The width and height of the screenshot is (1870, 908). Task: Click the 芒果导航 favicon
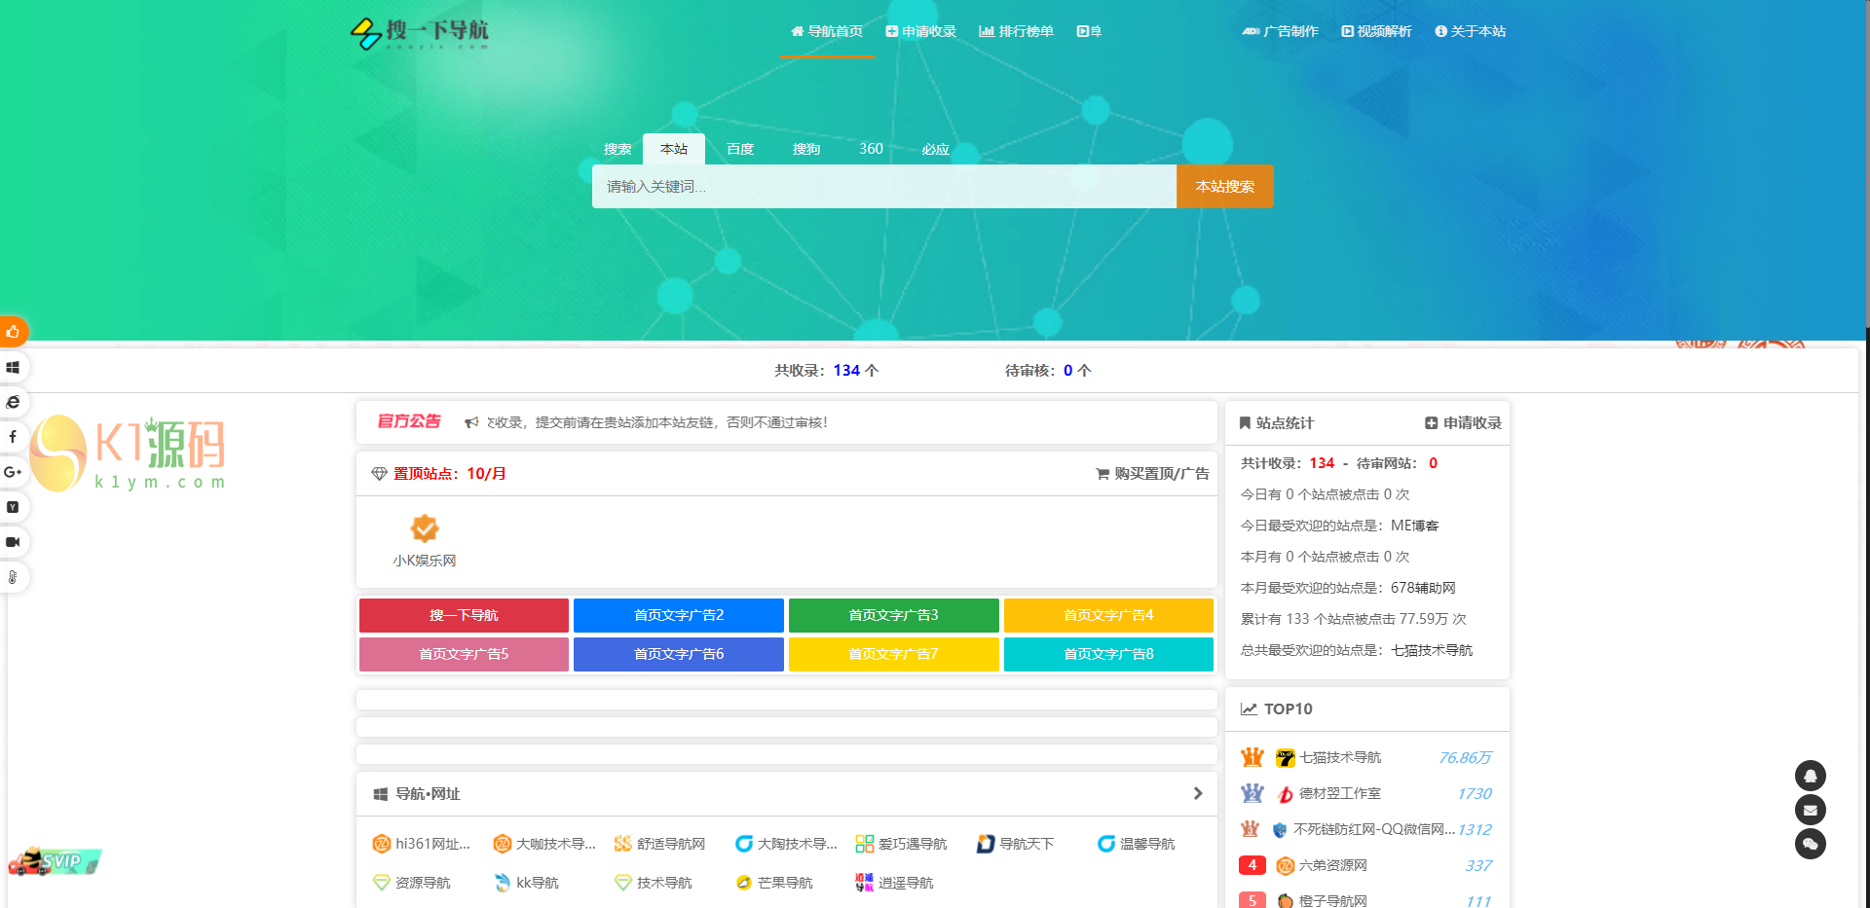click(x=744, y=883)
